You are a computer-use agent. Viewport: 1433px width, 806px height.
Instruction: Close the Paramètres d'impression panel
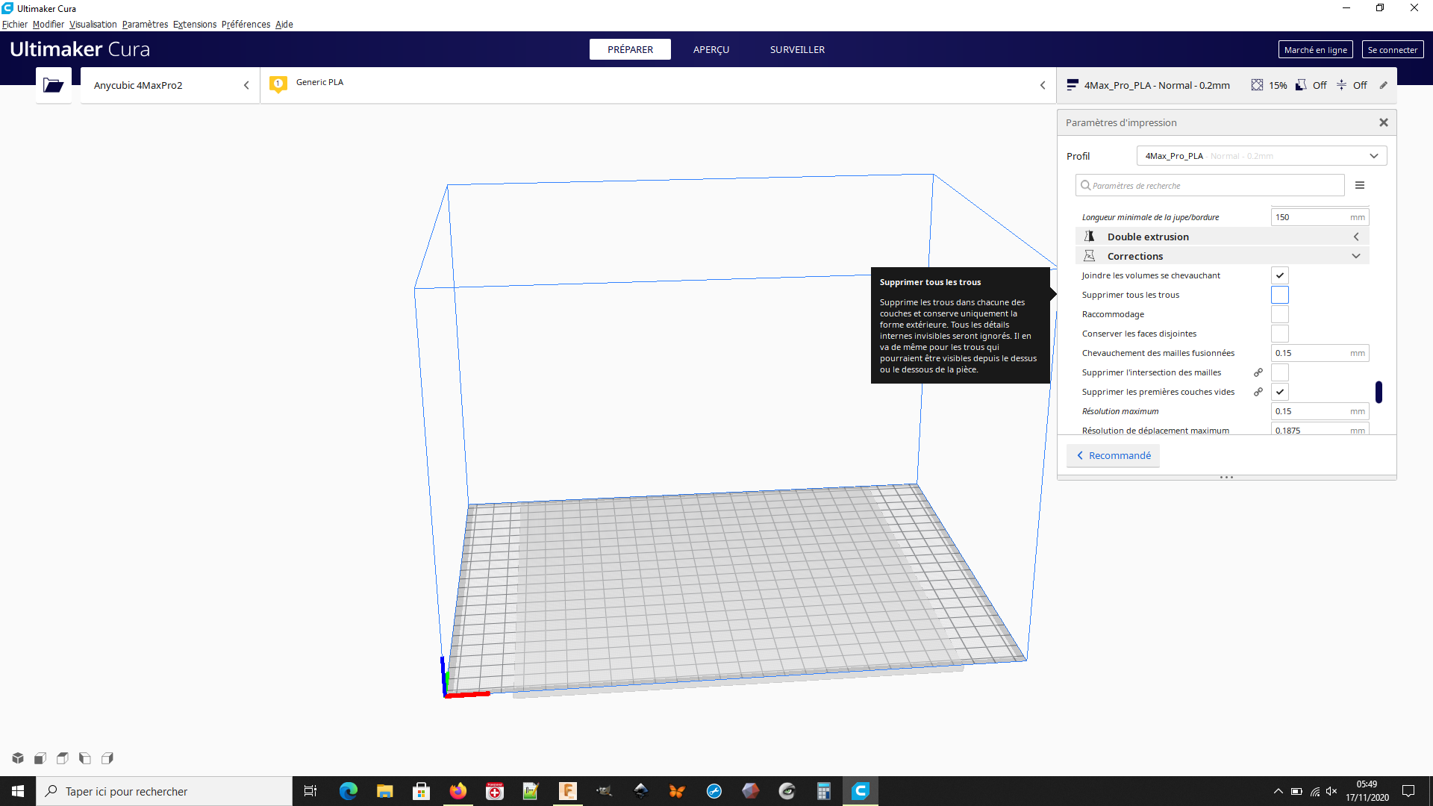click(x=1383, y=122)
